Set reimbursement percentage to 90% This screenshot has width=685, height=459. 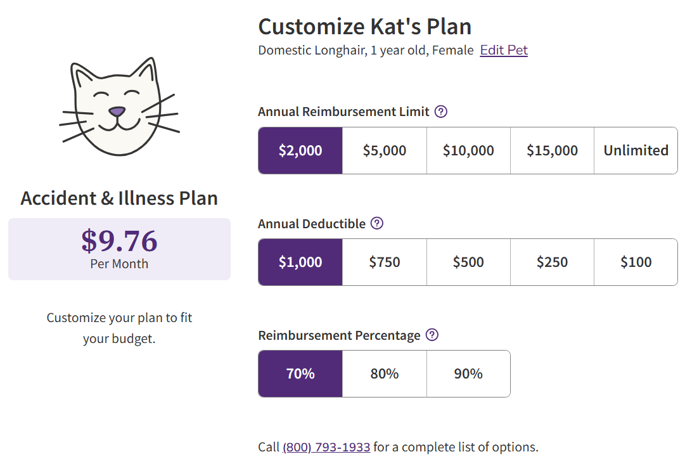point(468,373)
